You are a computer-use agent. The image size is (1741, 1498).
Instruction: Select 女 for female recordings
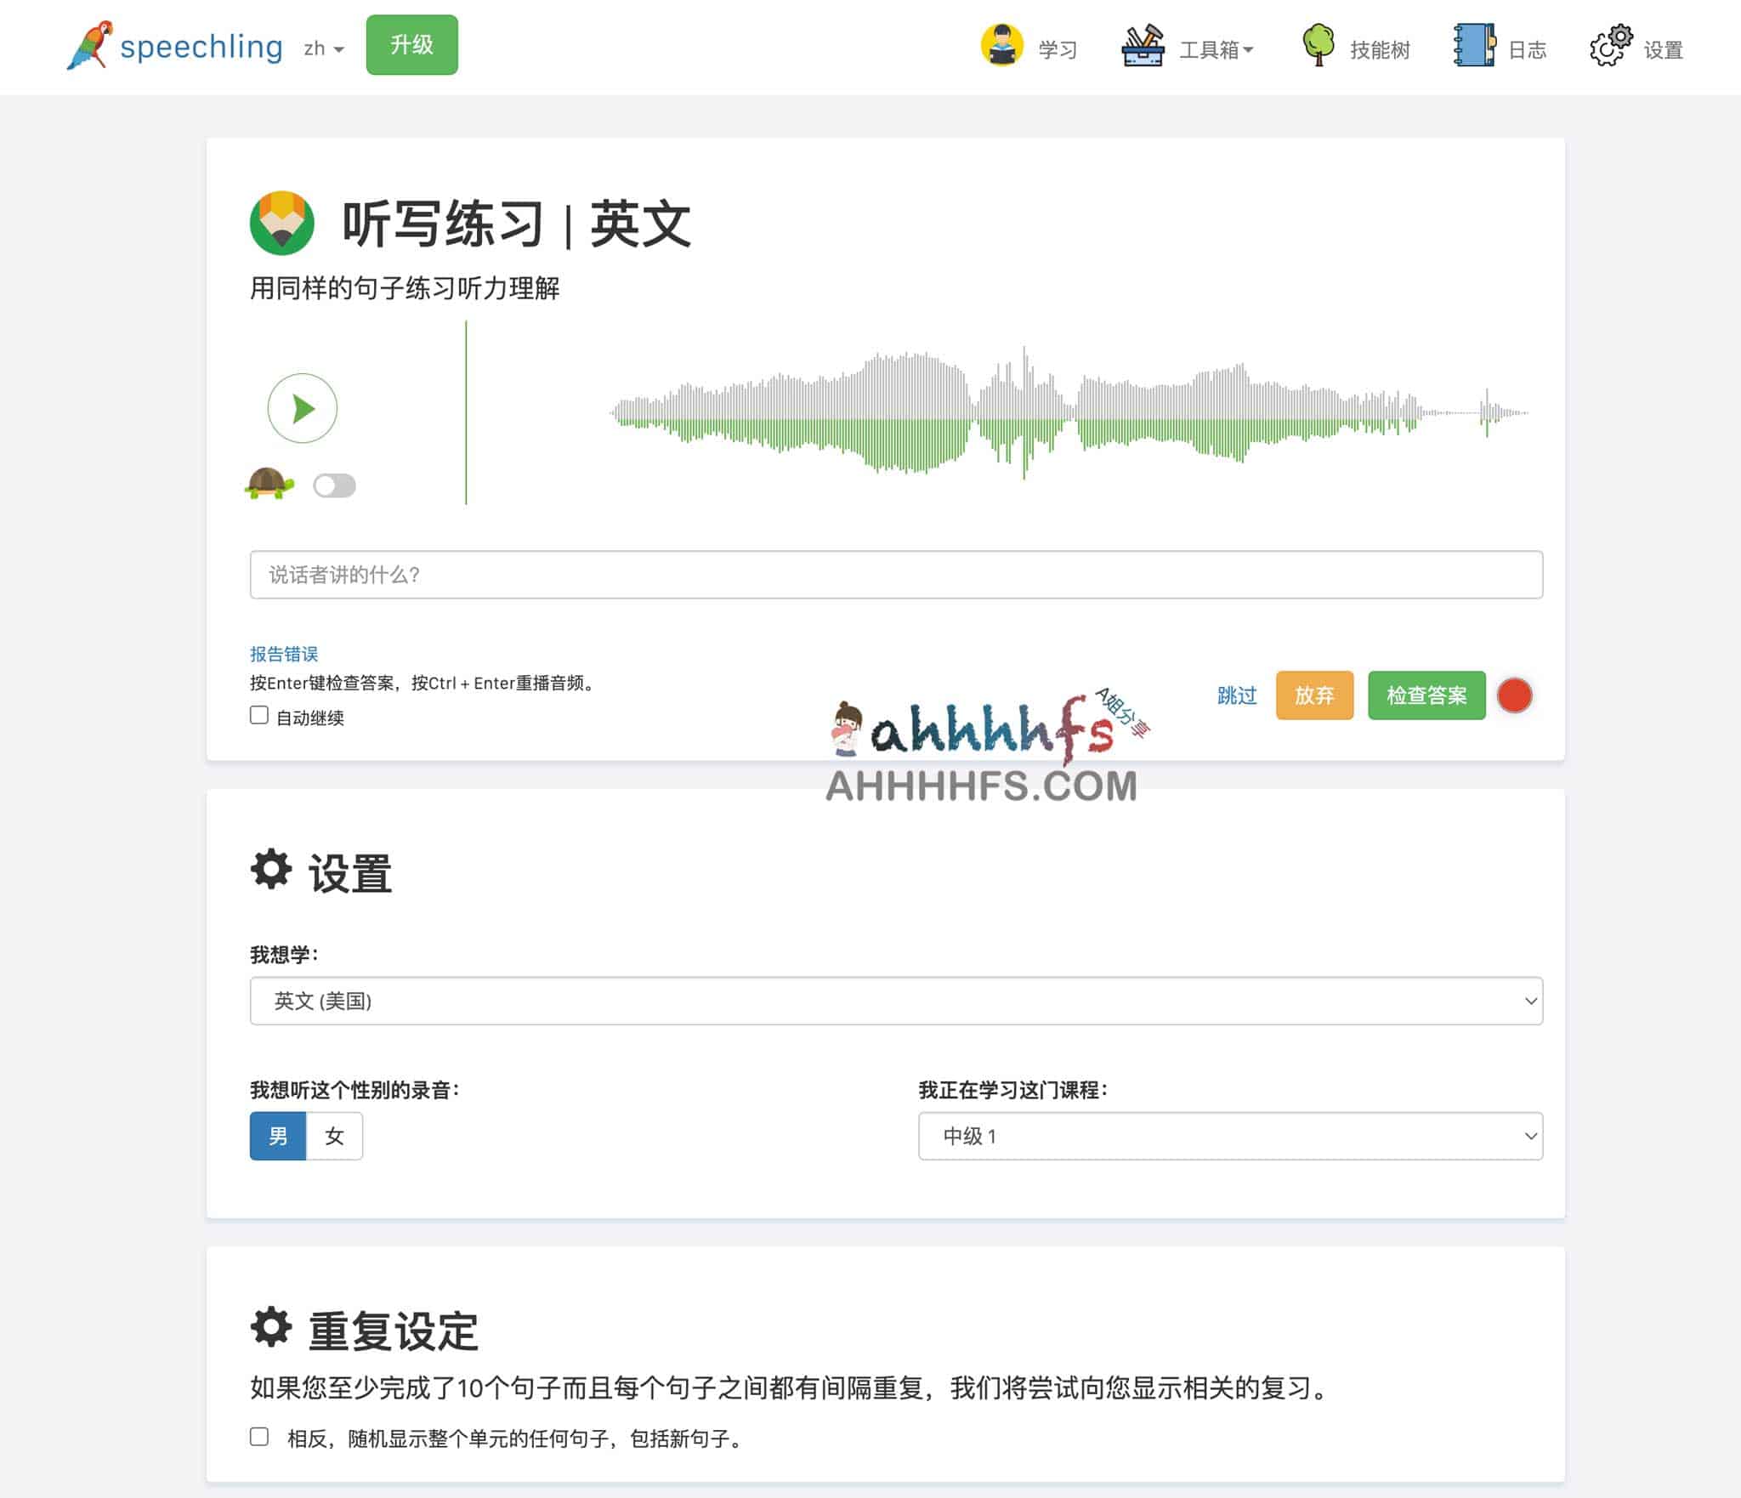333,1136
